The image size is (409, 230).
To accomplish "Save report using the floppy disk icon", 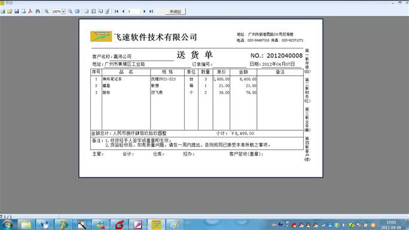I will [17, 11].
